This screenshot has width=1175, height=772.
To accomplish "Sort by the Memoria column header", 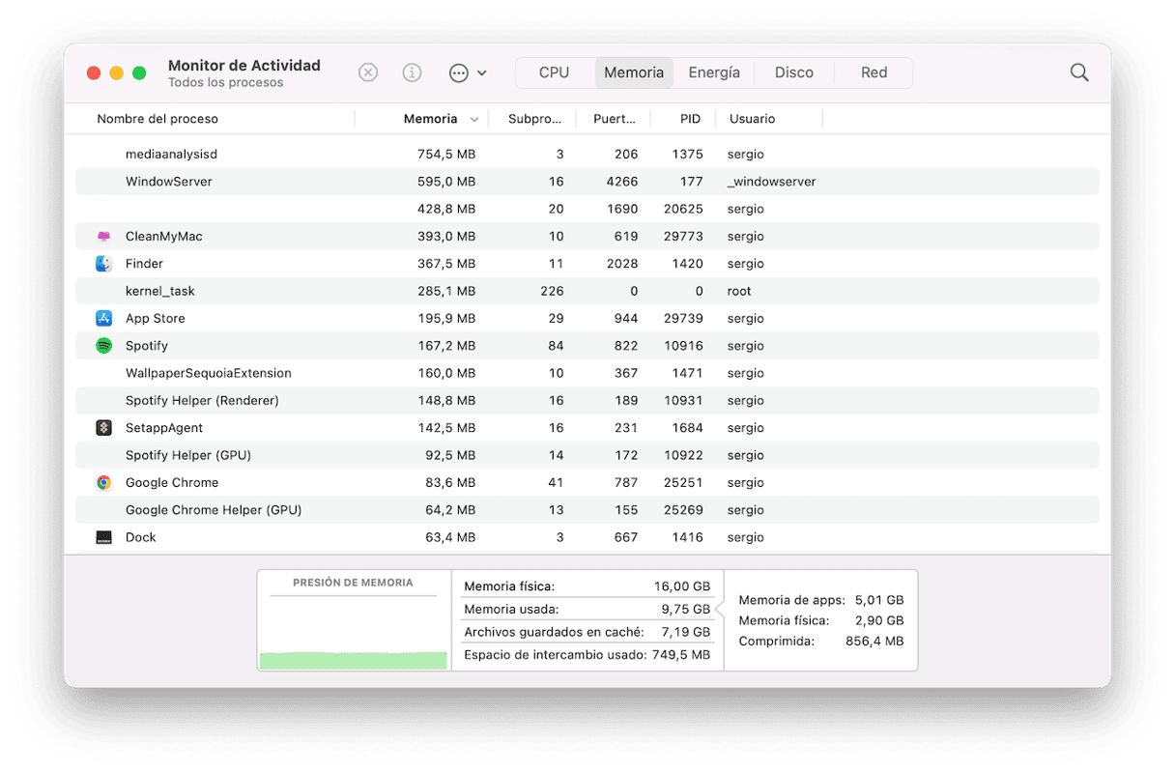I will click(430, 119).
